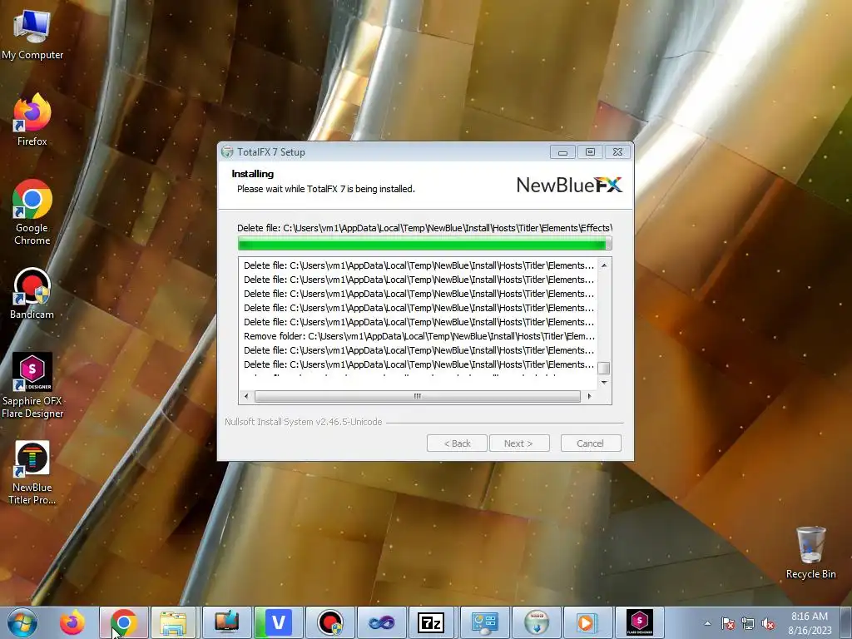
Task: Click the Next > button in Setup
Action: pyautogui.click(x=519, y=443)
